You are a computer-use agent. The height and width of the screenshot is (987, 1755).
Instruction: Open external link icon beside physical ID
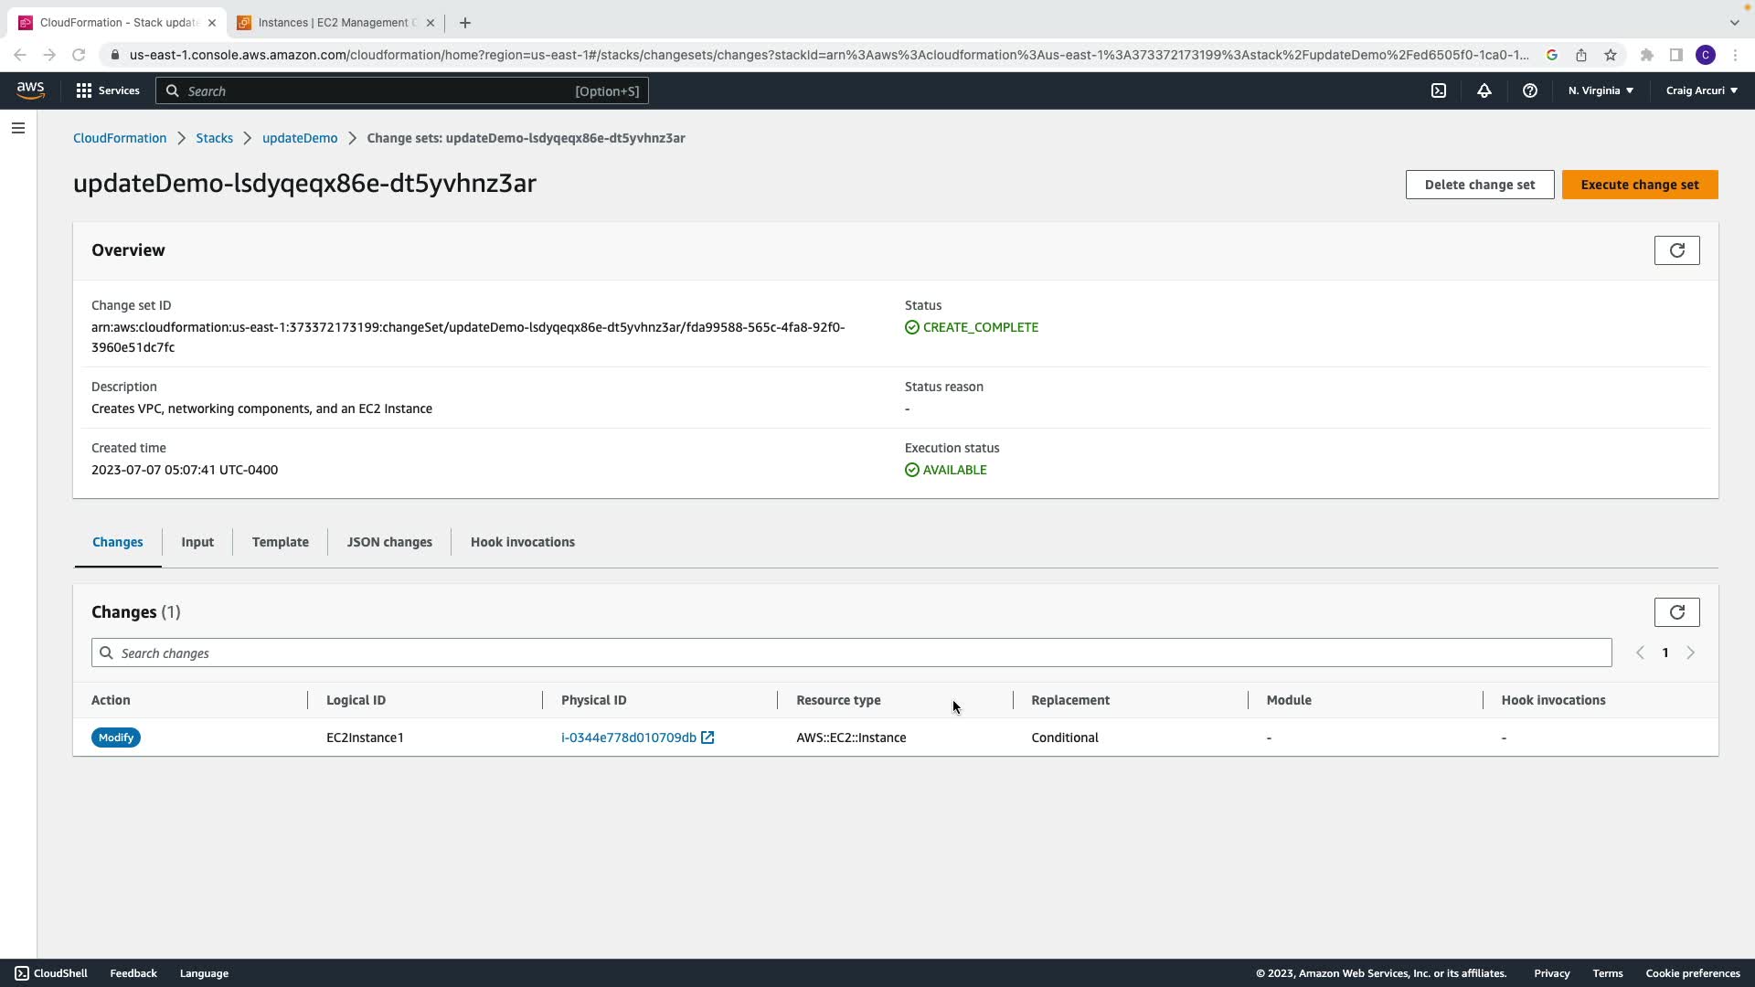[x=707, y=738]
